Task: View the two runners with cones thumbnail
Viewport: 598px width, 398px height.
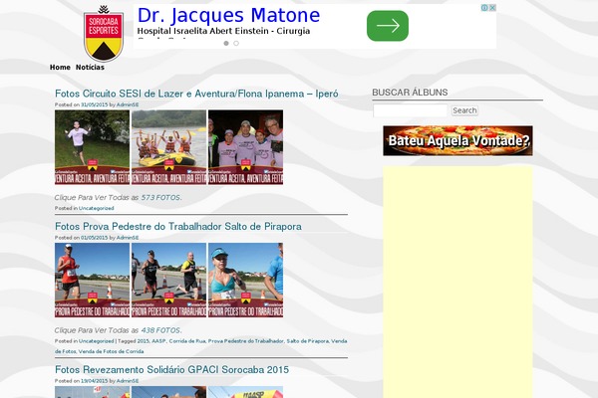Action: tap(169, 280)
